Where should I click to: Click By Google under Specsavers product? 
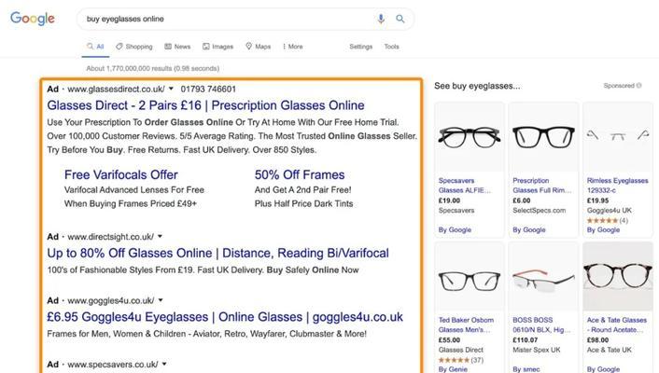455,229
